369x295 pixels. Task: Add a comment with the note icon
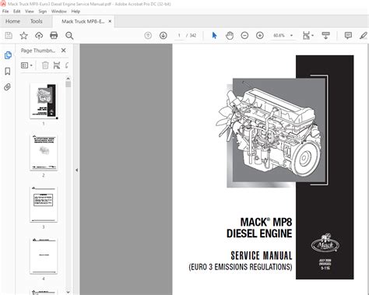click(348, 35)
